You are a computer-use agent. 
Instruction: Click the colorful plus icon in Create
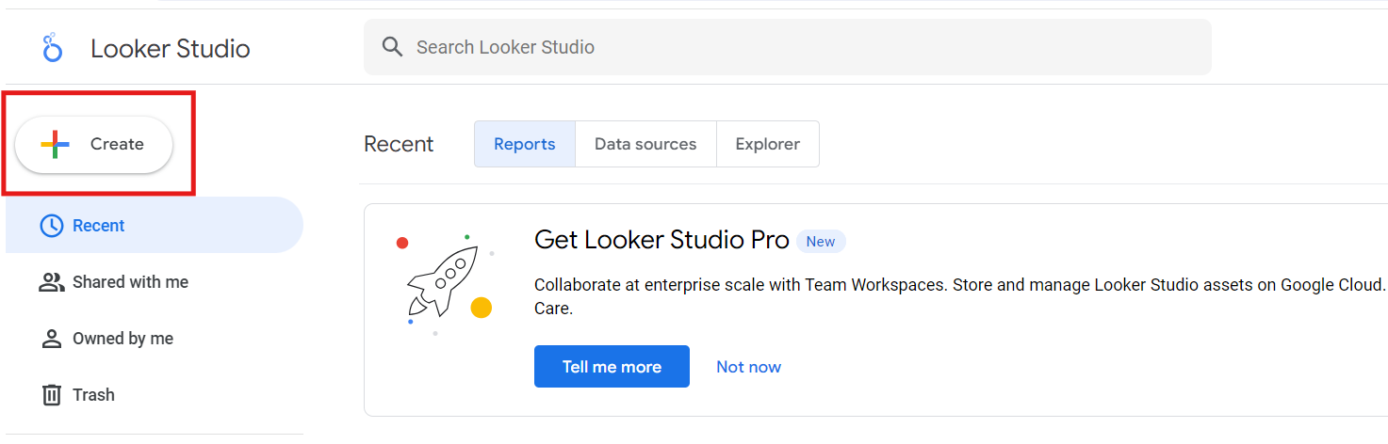[x=55, y=144]
